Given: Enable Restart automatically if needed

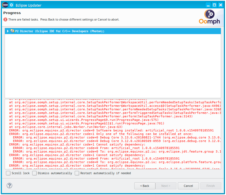Looking at the screenshot, I should [x=77, y=173].
